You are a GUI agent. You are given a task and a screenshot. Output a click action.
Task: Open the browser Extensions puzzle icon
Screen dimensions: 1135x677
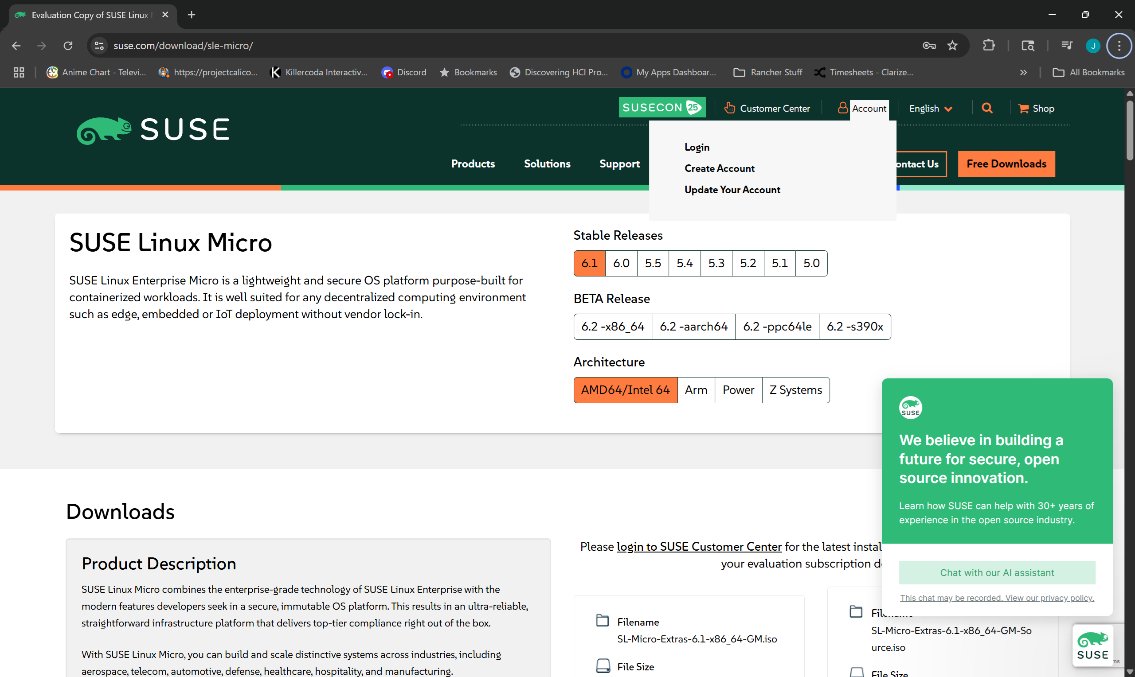(x=989, y=46)
